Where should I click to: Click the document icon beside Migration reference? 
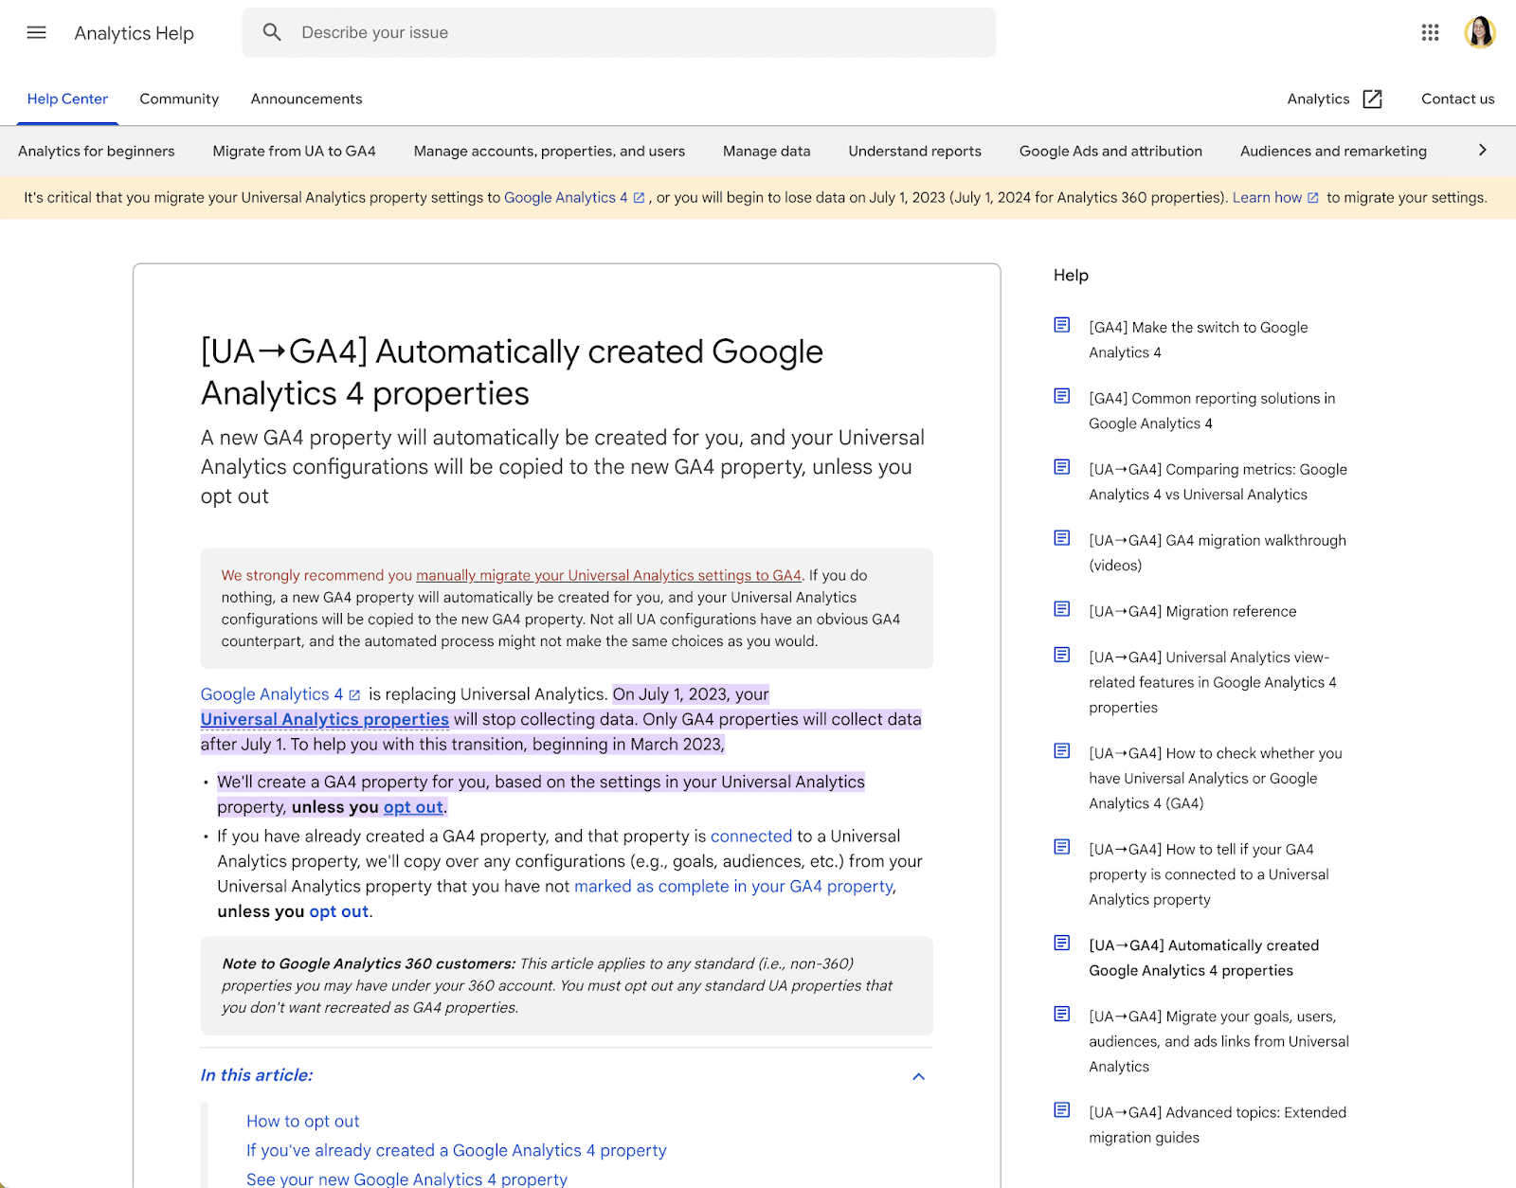tap(1062, 609)
